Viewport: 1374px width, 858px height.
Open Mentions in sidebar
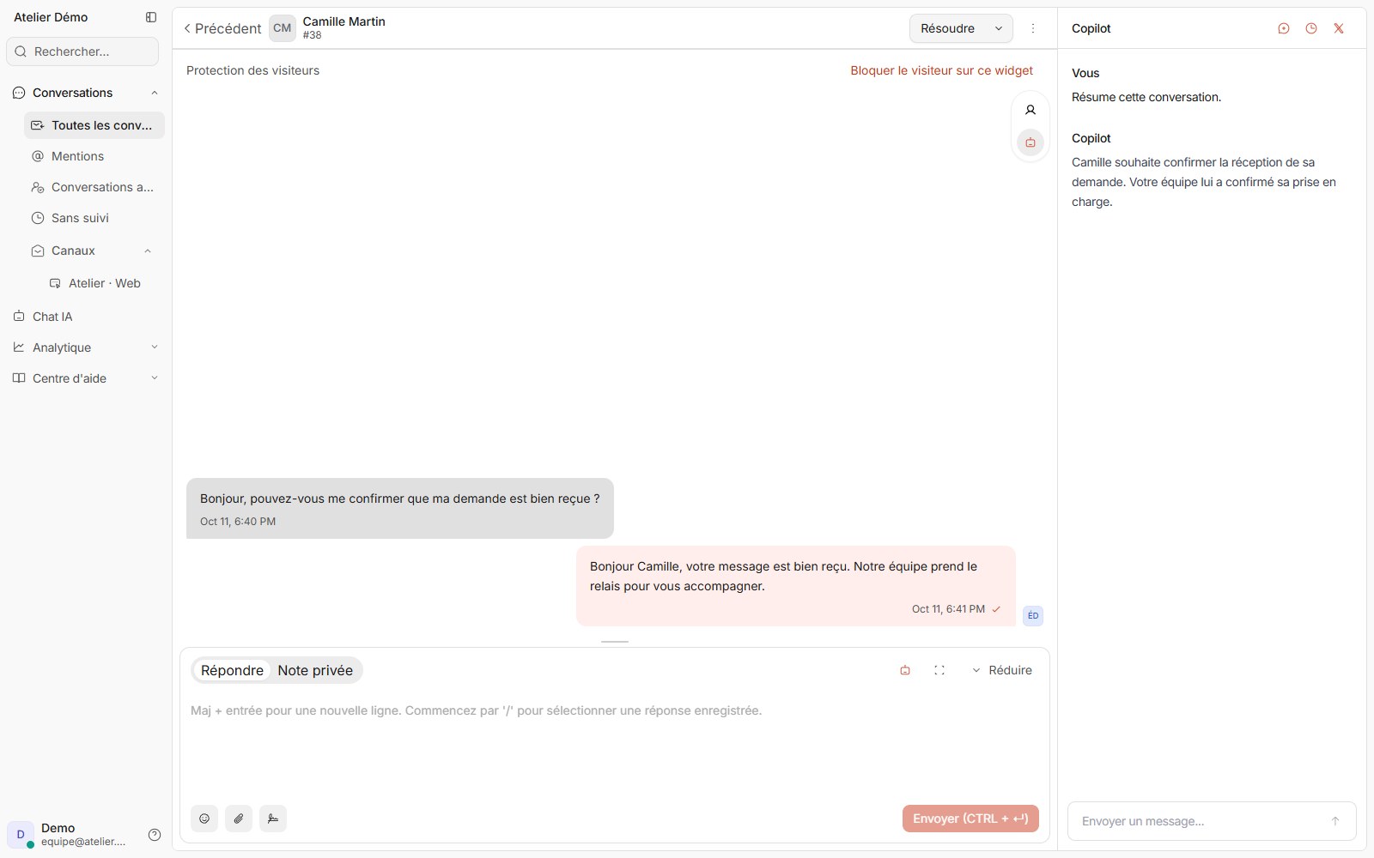click(94, 156)
